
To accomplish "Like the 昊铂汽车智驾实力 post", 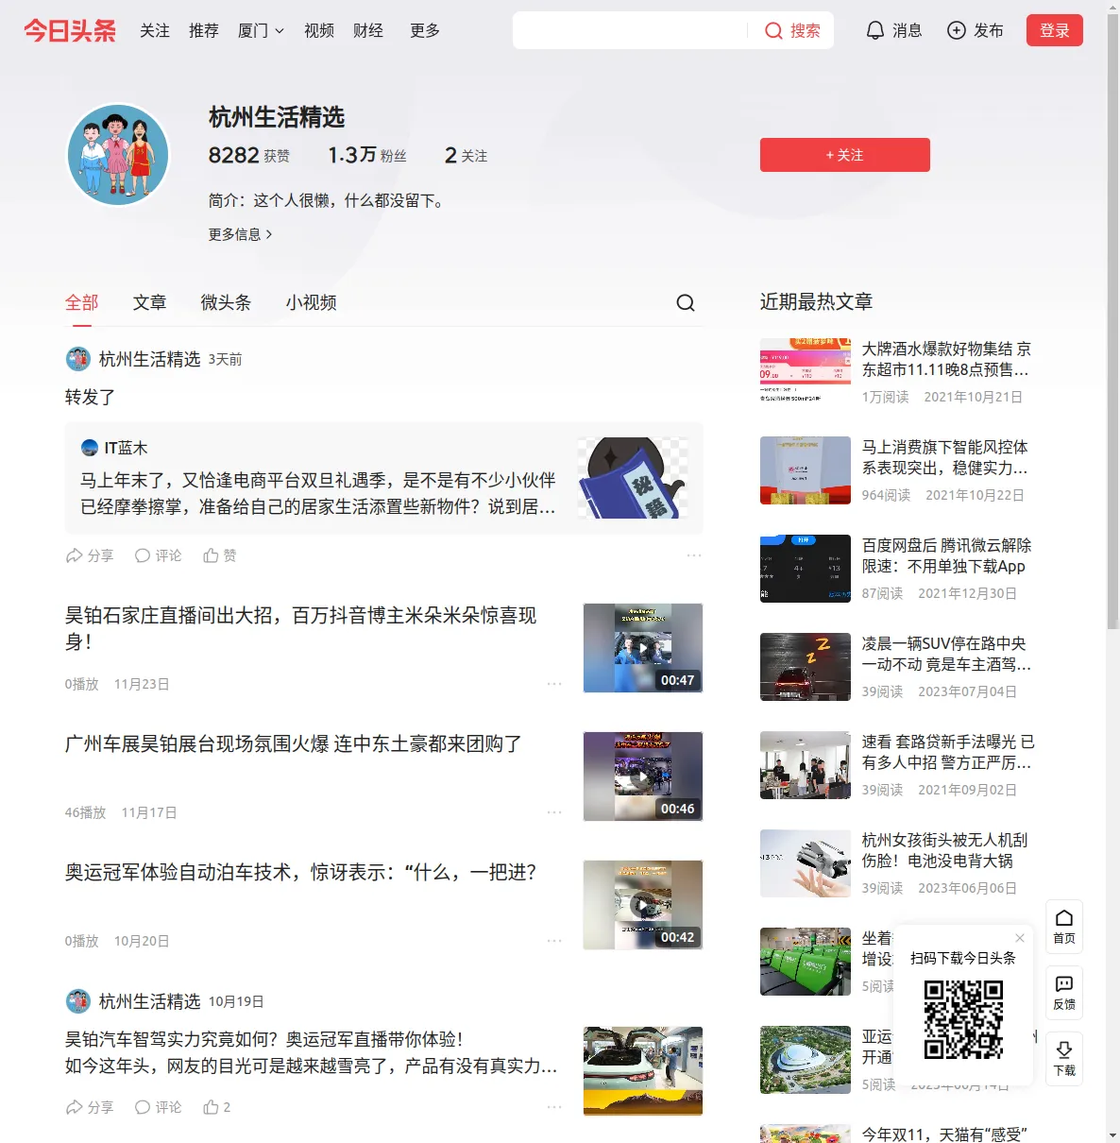I will [x=217, y=1107].
